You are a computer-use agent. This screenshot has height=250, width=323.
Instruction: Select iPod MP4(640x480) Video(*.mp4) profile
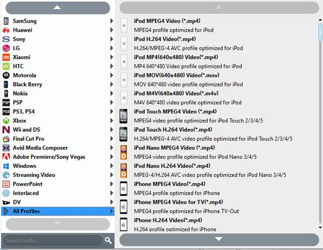click(x=219, y=62)
